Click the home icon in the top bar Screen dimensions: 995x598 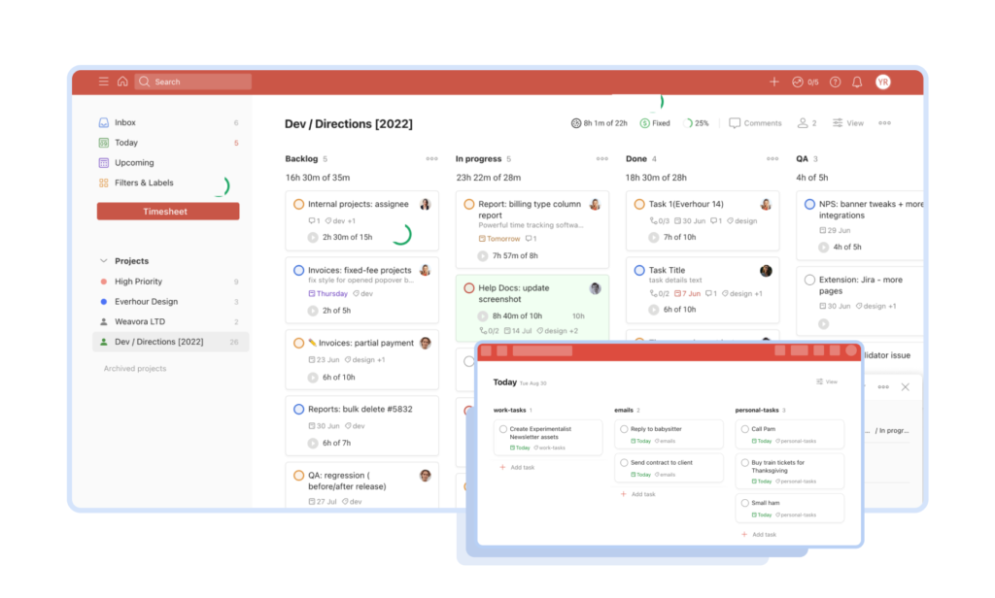122,82
